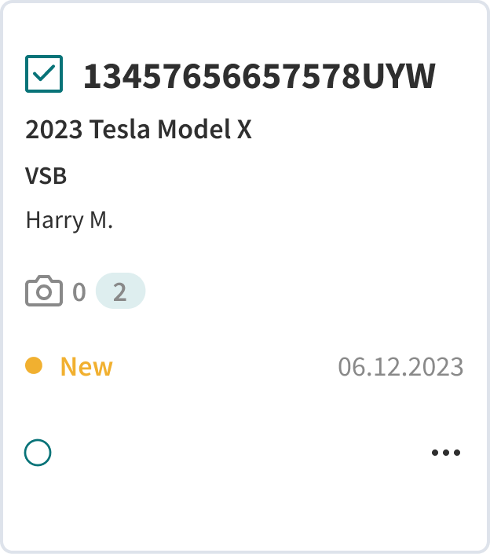Click the camera photos icon
Viewport: 490px width, 554px height.
44,292
